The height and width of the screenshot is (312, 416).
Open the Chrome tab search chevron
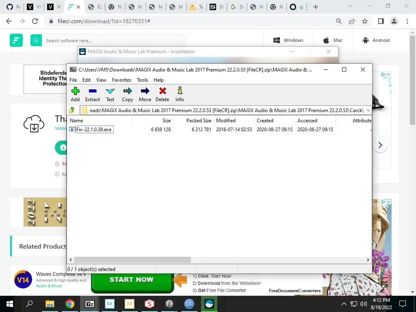pyautogui.click(x=351, y=6)
